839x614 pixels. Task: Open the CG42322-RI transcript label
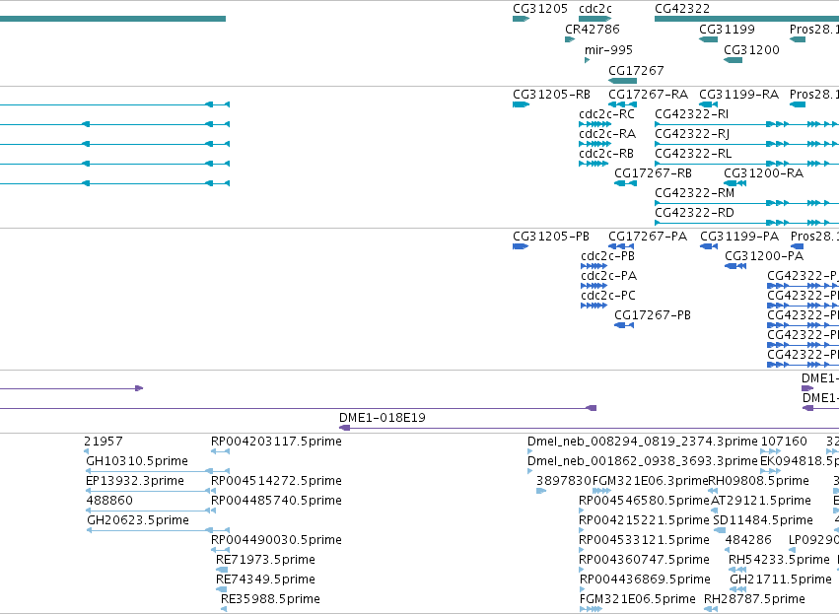691,114
